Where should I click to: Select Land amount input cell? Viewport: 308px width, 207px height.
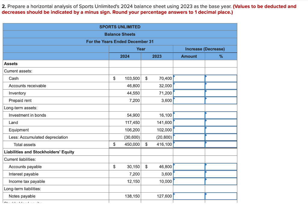189,123
